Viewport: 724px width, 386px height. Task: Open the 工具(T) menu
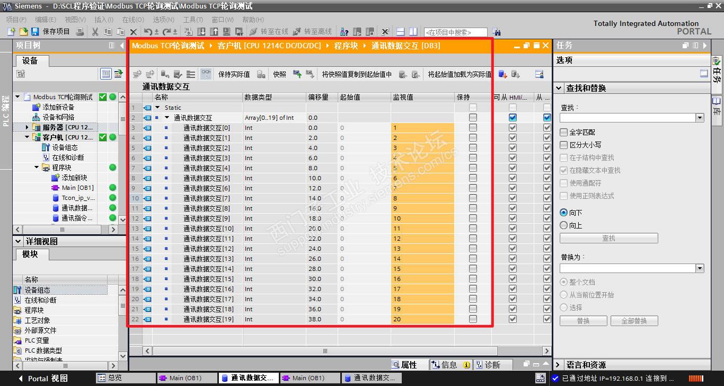(193, 20)
